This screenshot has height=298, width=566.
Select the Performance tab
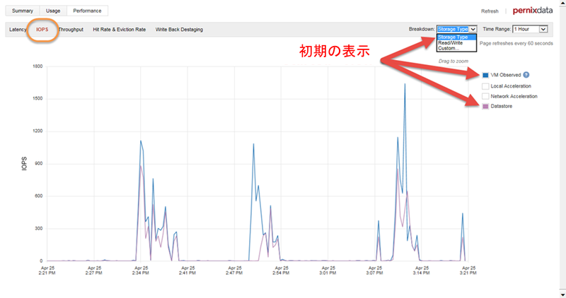click(x=87, y=11)
